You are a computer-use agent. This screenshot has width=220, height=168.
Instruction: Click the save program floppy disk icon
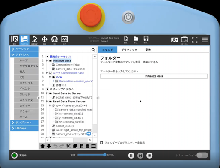(146, 39)
